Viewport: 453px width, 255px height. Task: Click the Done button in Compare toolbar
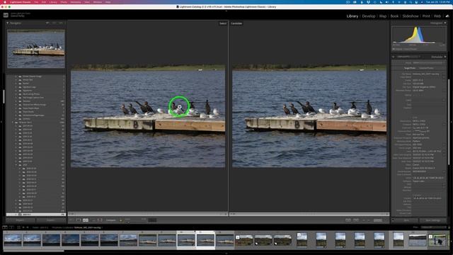tap(378, 220)
